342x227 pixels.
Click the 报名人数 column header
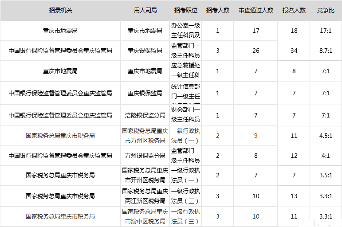[294, 10]
